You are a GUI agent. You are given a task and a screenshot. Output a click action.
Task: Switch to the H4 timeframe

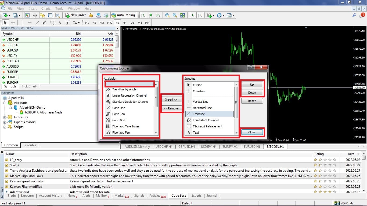(125, 23)
